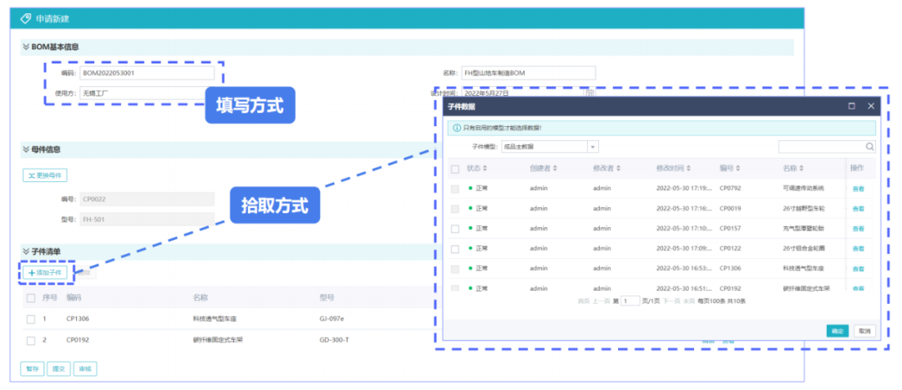Click the page number input box
Screen dimensions: 902x390
click(x=631, y=301)
